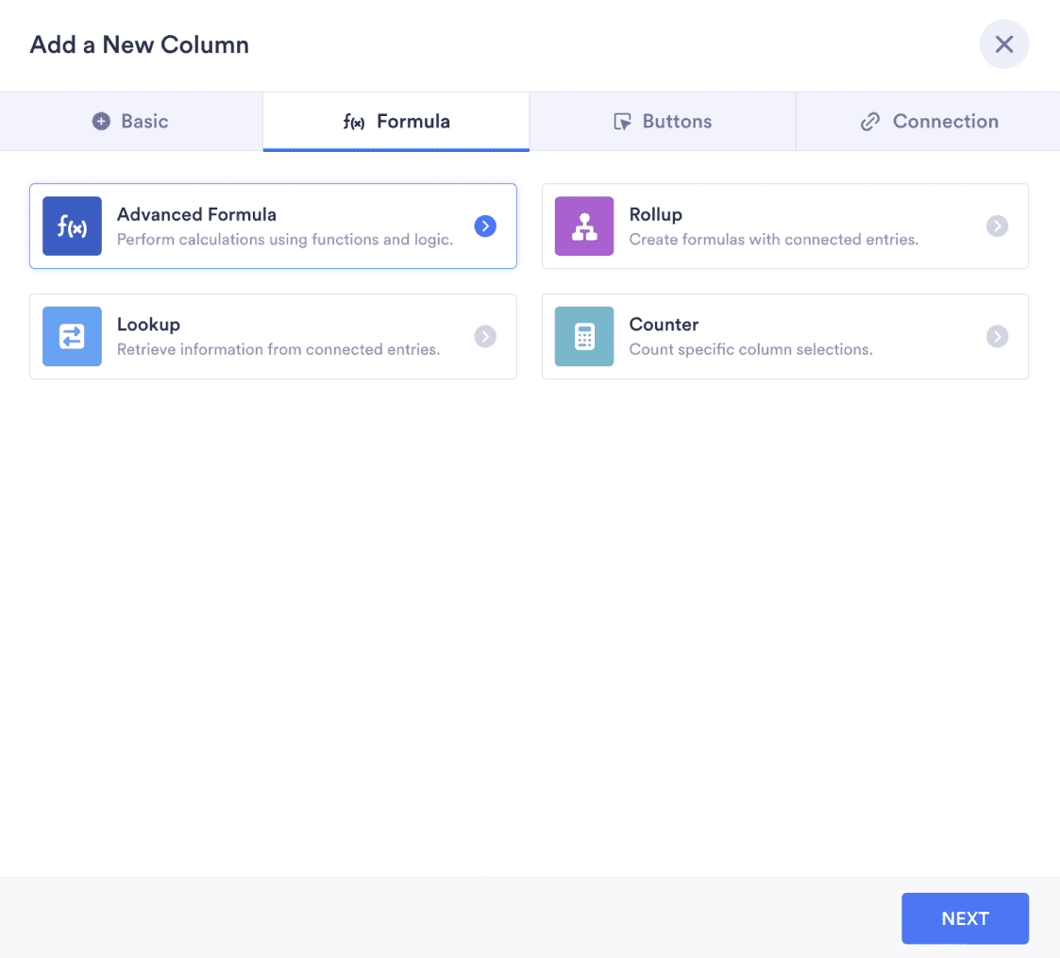Select the Formula tab
Screen dimensions: 1060x958
pos(395,121)
